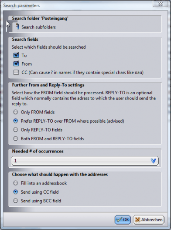Image resolution: width=171 pixels, height=230 pixels.
Task: Select Send using BCC field option
Action: [16, 201]
